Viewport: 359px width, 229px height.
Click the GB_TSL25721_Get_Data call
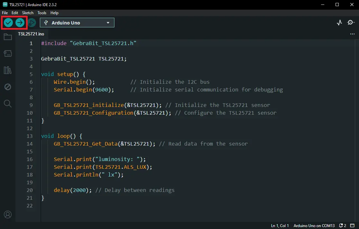(x=104, y=144)
